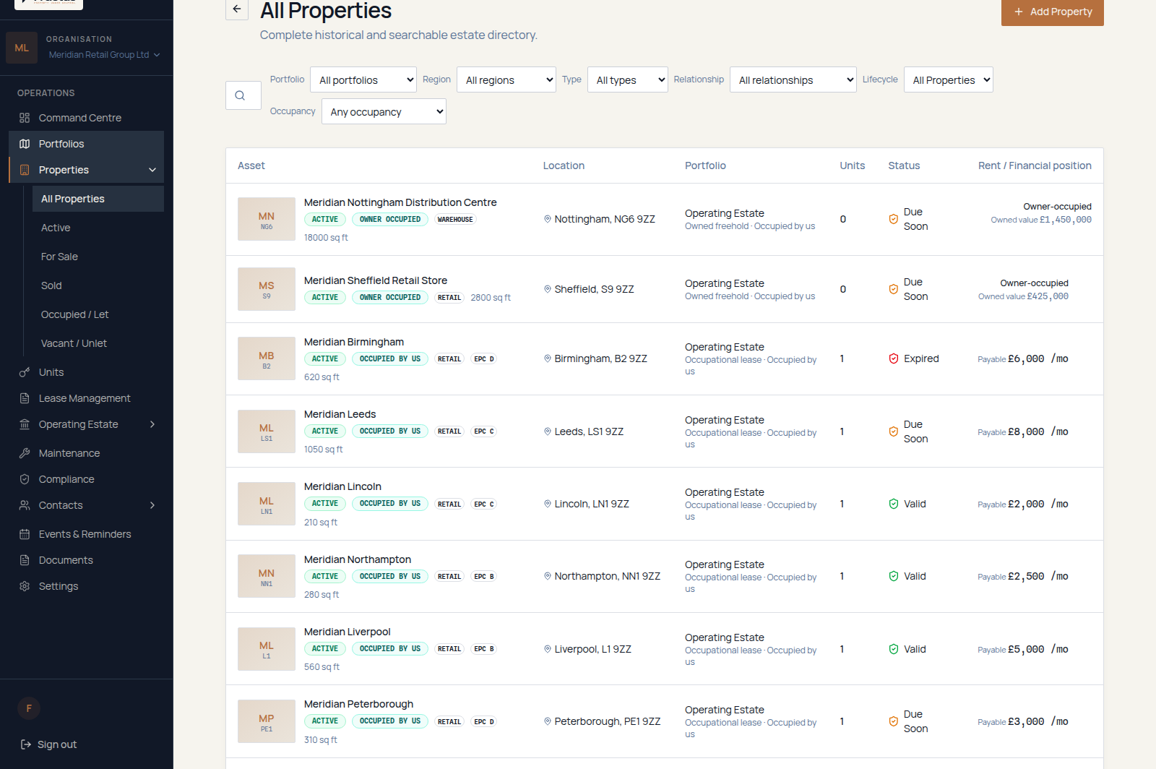Click the Asset column header

tap(251, 166)
